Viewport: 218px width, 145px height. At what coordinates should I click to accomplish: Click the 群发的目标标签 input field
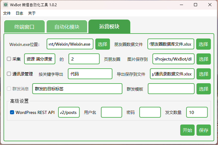tap(77, 88)
